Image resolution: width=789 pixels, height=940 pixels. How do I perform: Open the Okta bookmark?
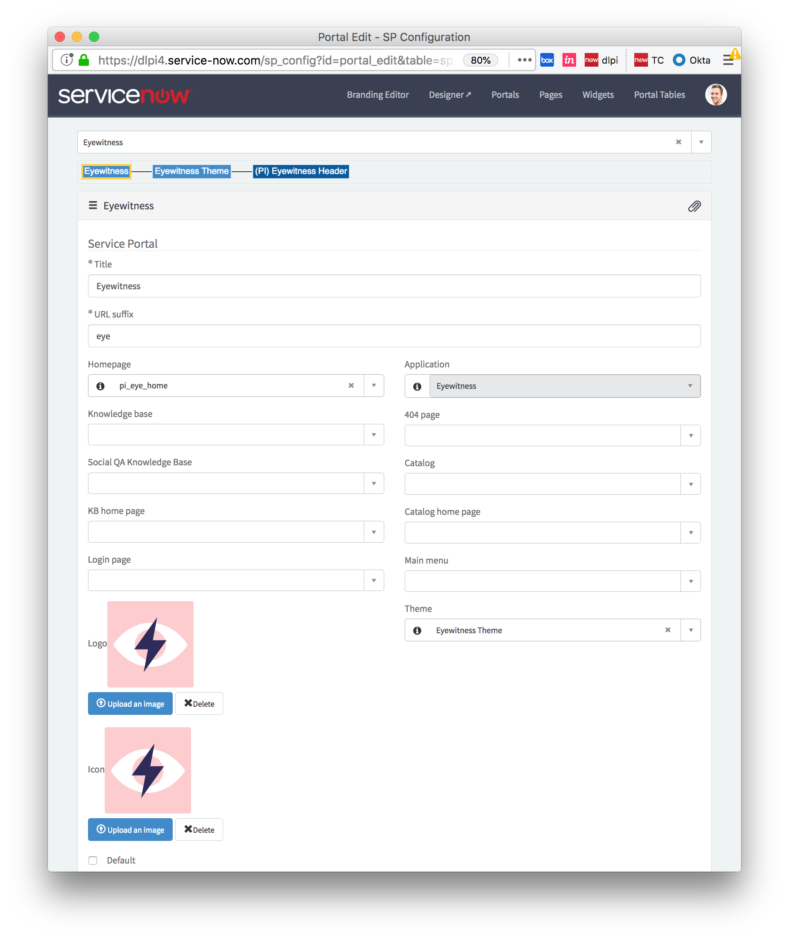(692, 60)
